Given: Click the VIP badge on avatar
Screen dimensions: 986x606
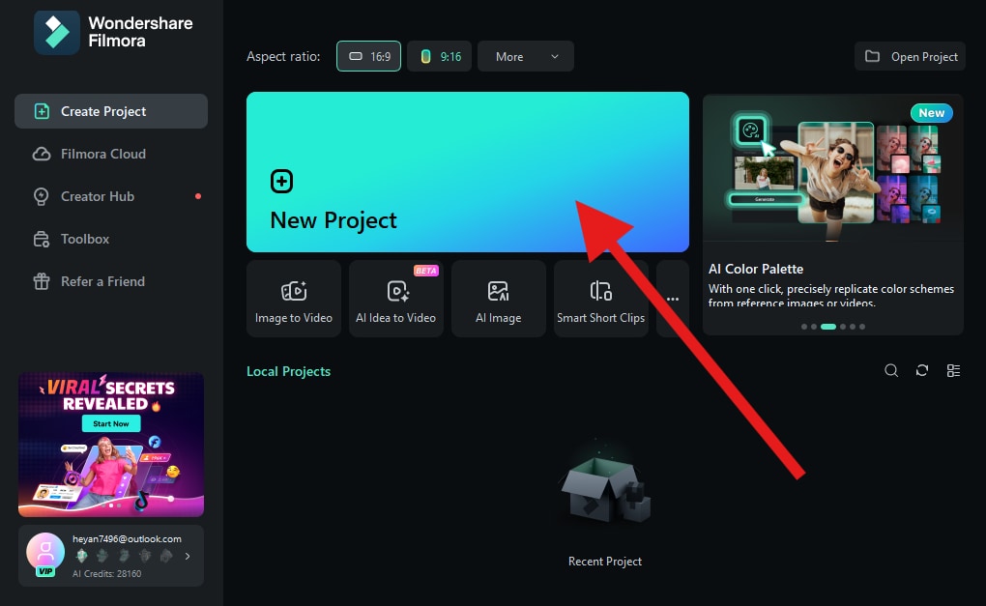Looking at the screenshot, I should point(45,571).
